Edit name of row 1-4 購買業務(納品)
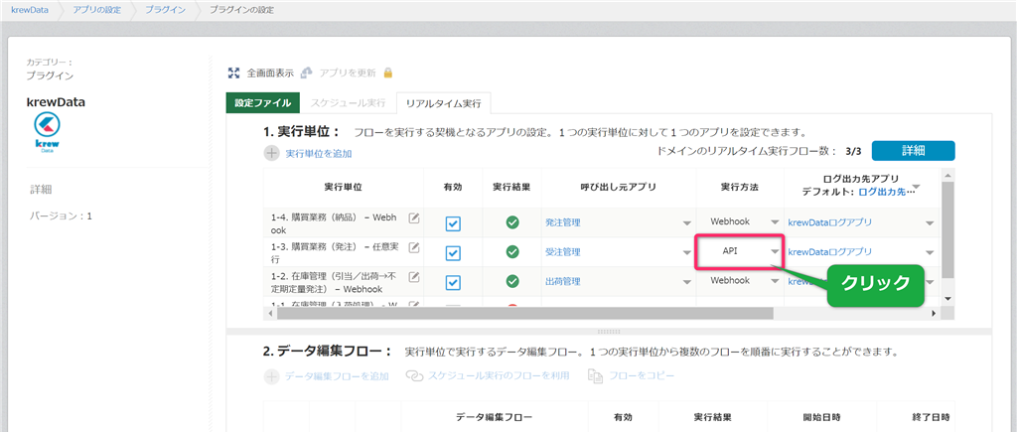1017x432 pixels. 414,217
